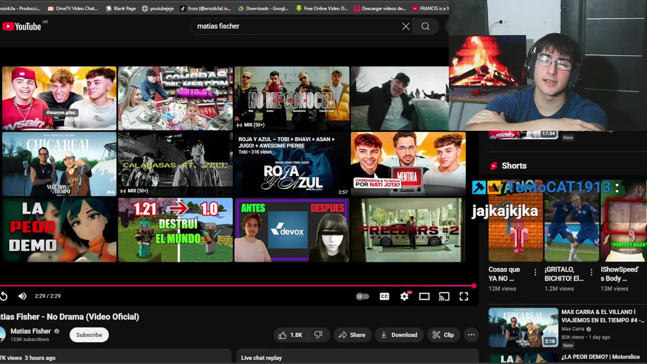Open the Max Carra channel name

pos(573,329)
